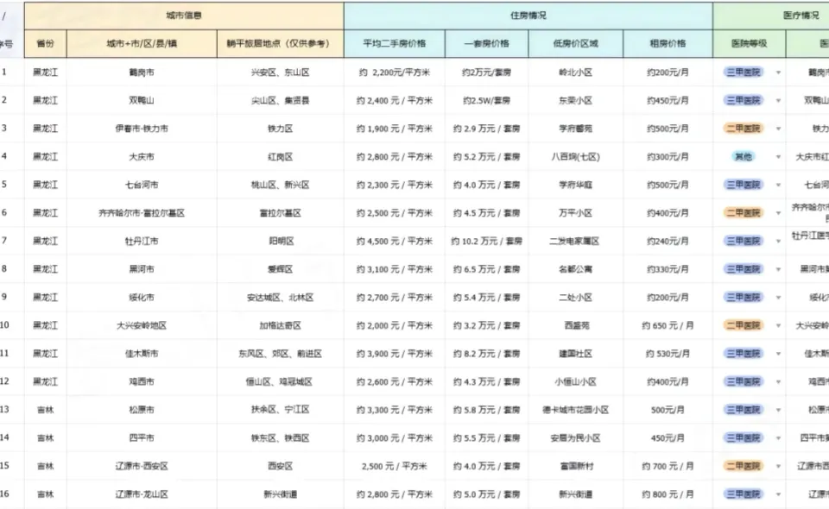
Task: Open hospital grade dropdown in the 鹤岗市 row
Action: tap(779, 72)
